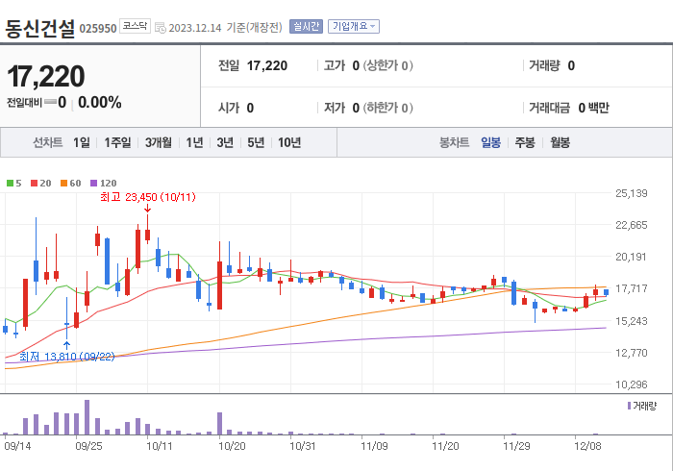Click the 하한가 0 lower limit text
673x471 pixels.
388,108
